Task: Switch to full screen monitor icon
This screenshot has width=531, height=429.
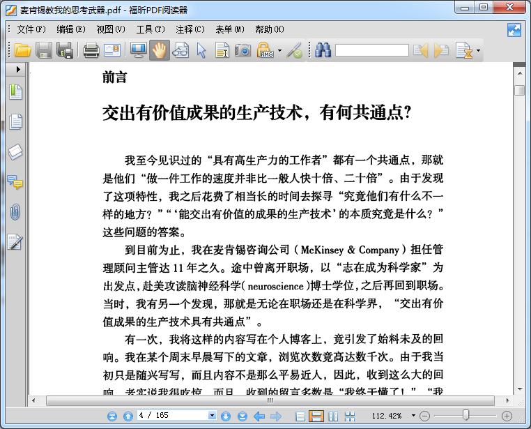Action: click(x=138, y=50)
